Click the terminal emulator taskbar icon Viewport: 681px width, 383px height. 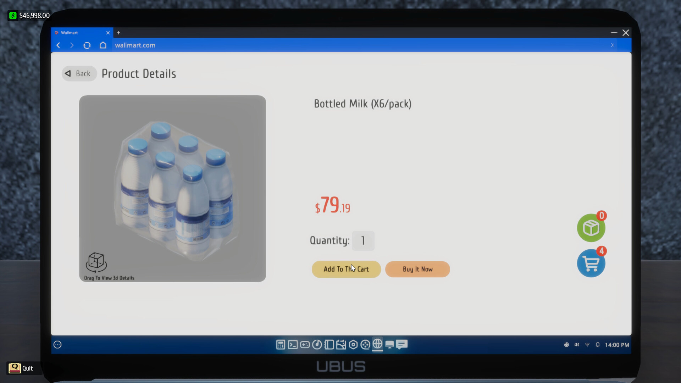pyautogui.click(x=292, y=345)
